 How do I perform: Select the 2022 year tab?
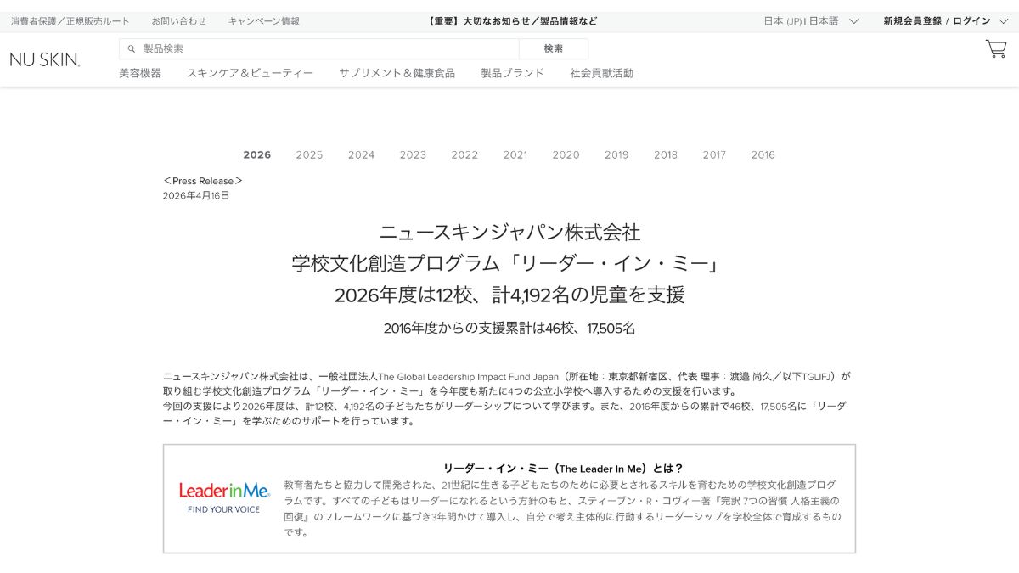464,154
